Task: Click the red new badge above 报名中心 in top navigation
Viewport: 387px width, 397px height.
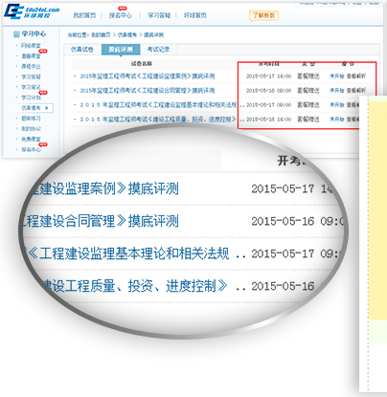Action: pos(123,9)
